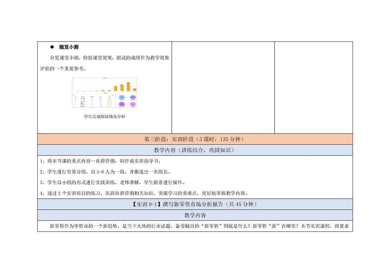Click the blue 100% circle in chart
Viewport: 387px width, 273px height.
pos(122,97)
